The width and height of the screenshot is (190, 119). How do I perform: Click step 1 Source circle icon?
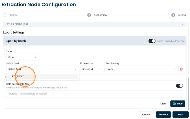click(5, 15)
